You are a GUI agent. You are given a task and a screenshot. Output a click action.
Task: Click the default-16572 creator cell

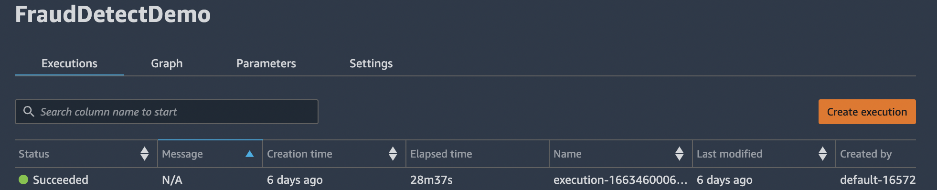(878, 180)
